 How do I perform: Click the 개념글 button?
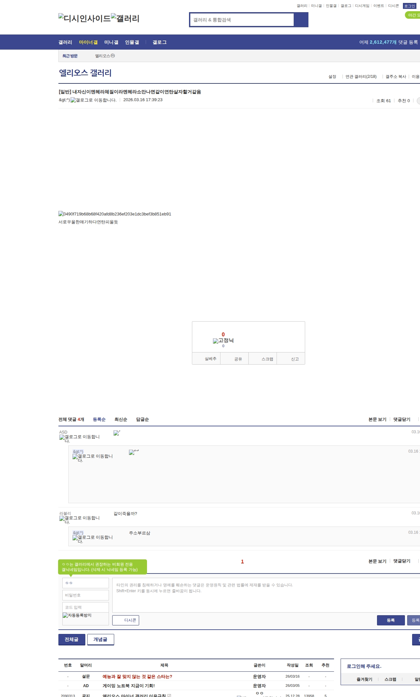100,640
